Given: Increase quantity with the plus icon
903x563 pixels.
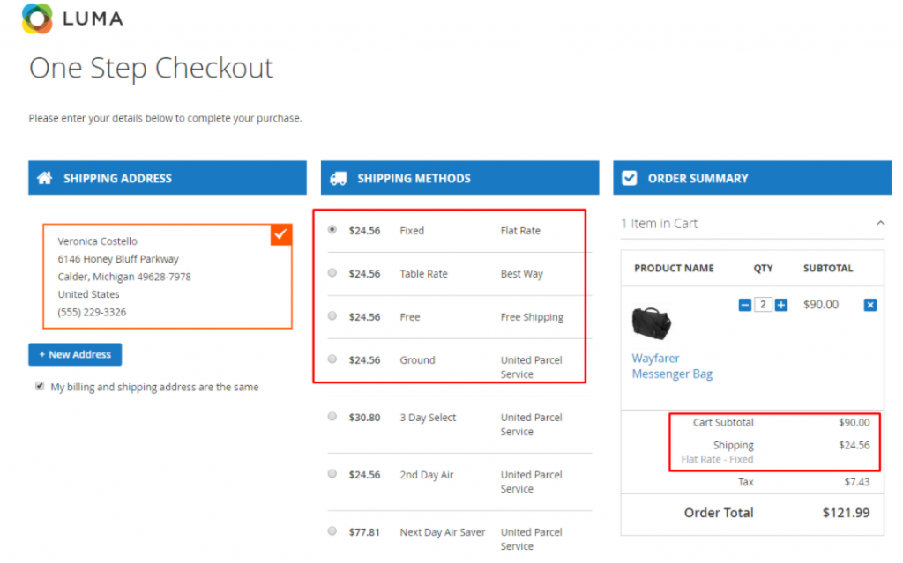Looking at the screenshot, I should point(780,305).
